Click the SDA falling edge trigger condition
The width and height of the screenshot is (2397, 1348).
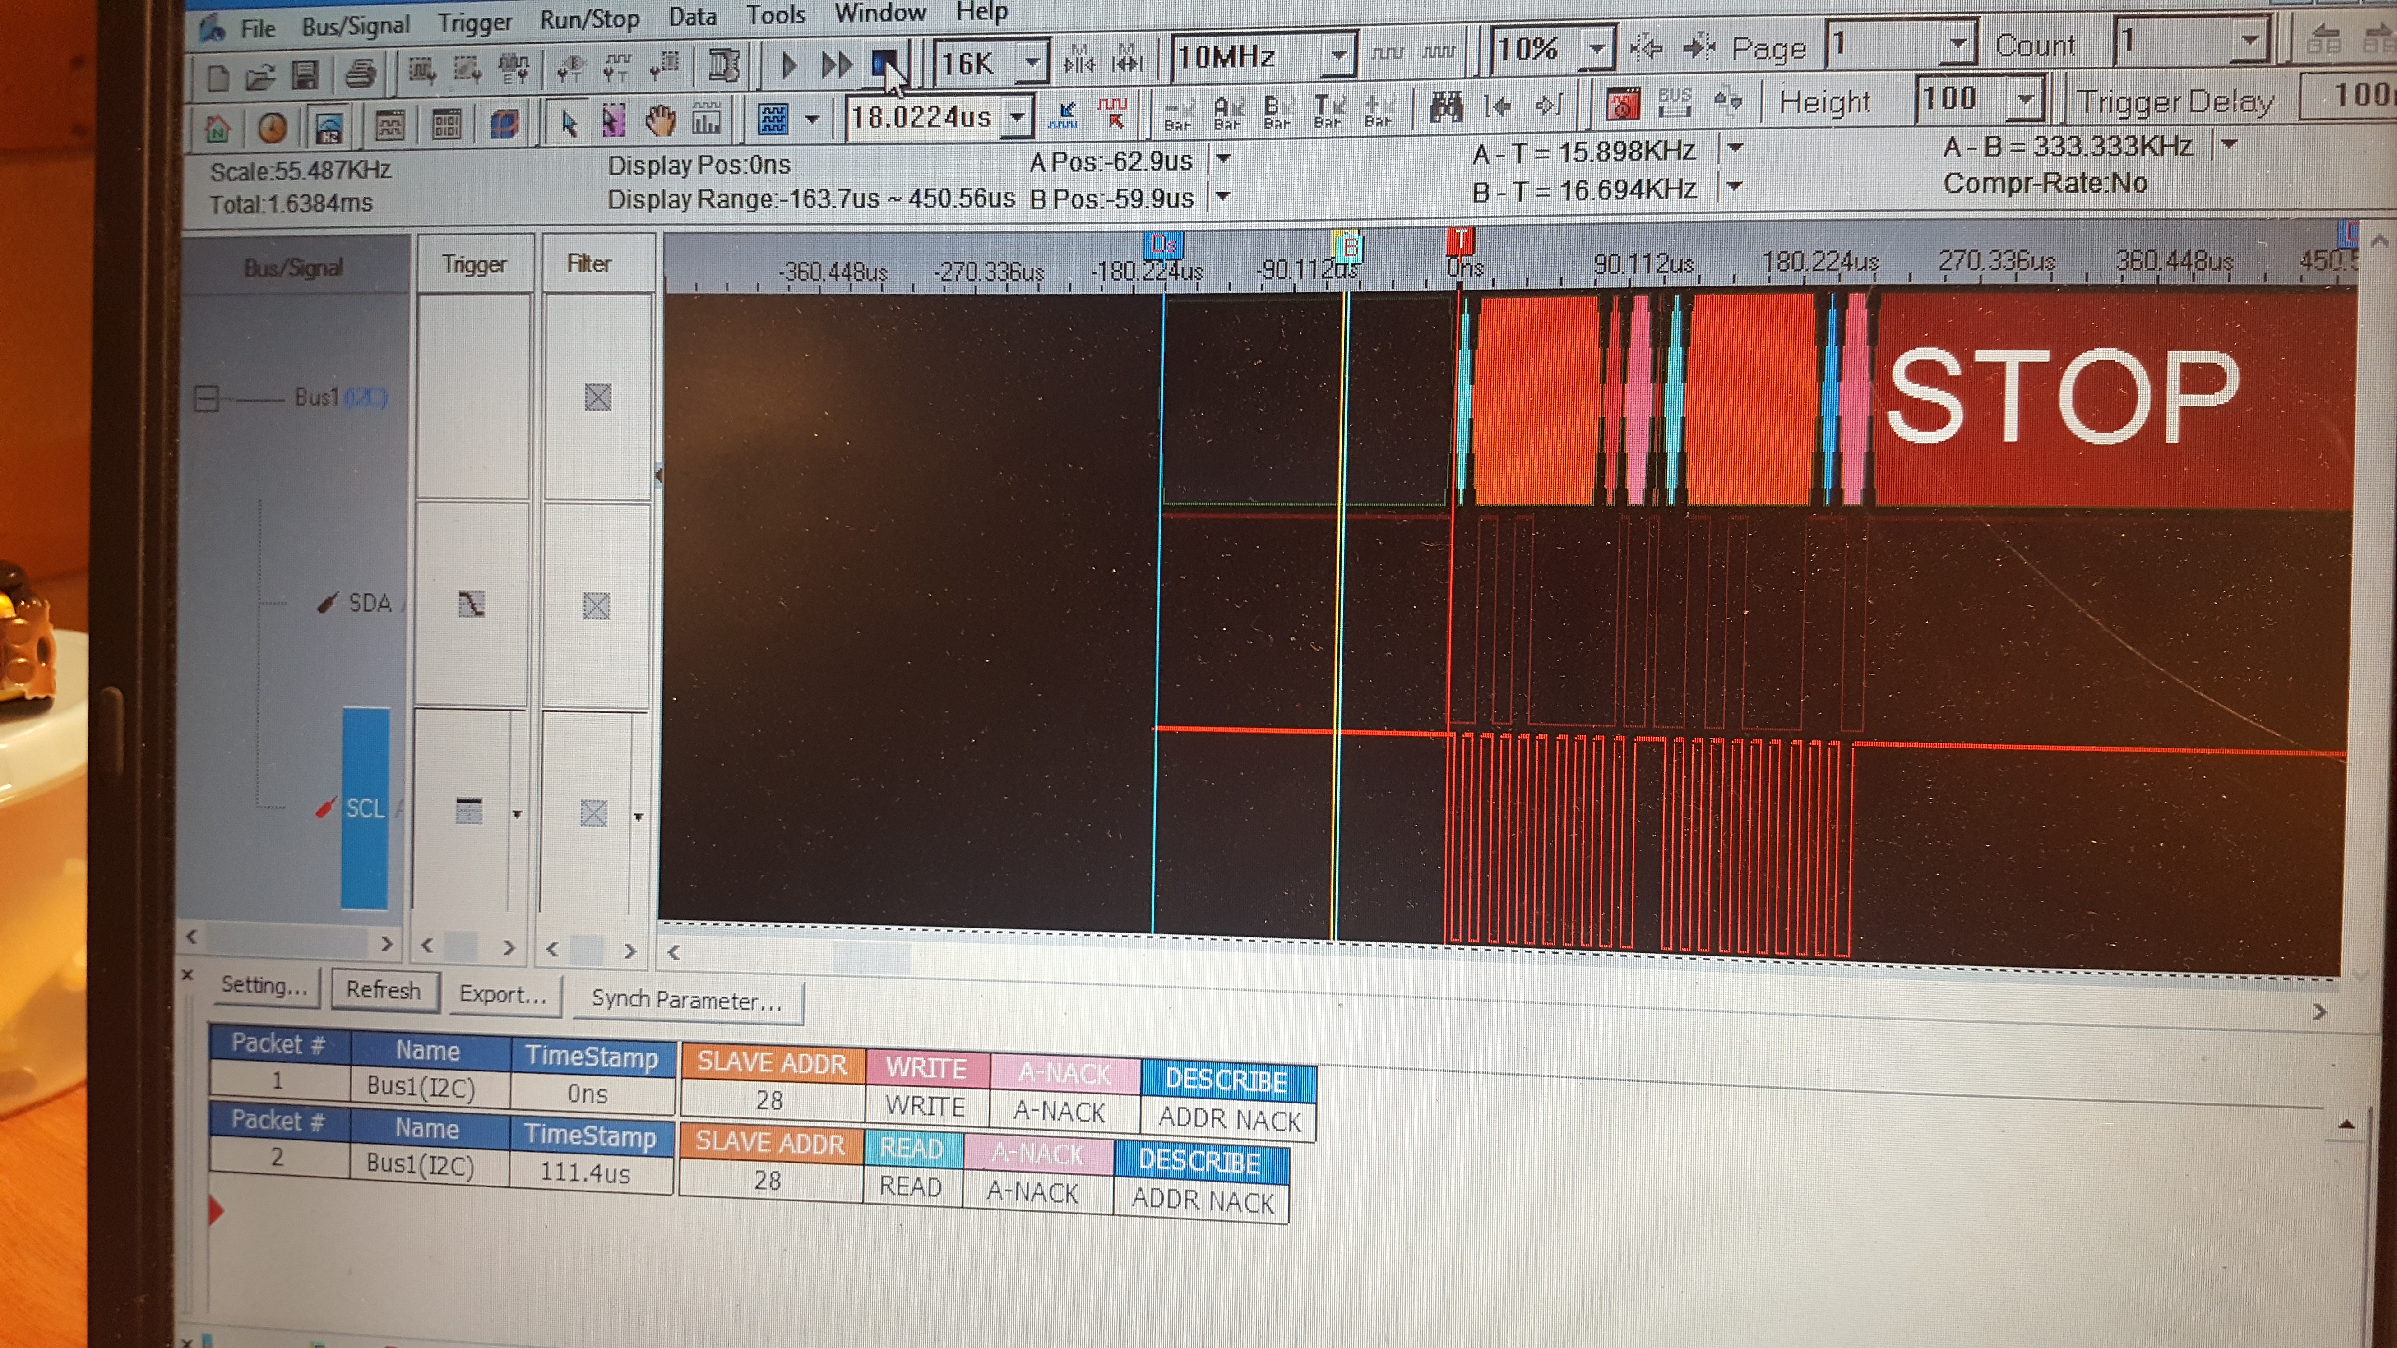pos(471,605)
